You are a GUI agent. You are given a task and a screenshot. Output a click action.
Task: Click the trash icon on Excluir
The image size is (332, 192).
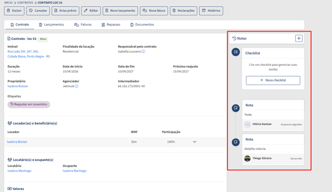tap(8, 10)
